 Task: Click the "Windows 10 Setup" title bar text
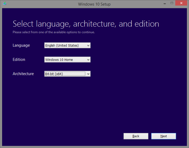pos(94,4)
